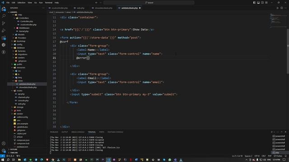Create a new terminal with plus icon

272,132
